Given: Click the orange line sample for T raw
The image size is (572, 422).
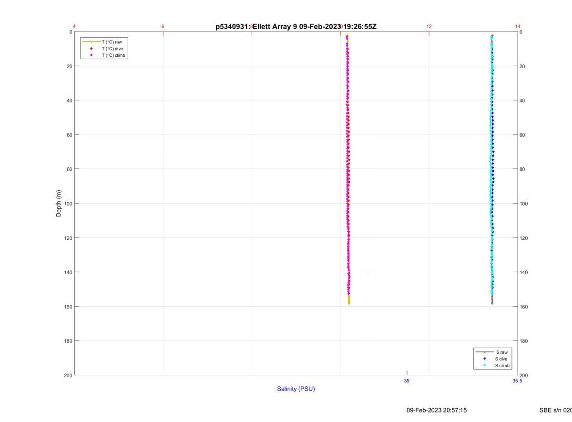Looking at the screenshot, I should [x=91, y=42].
